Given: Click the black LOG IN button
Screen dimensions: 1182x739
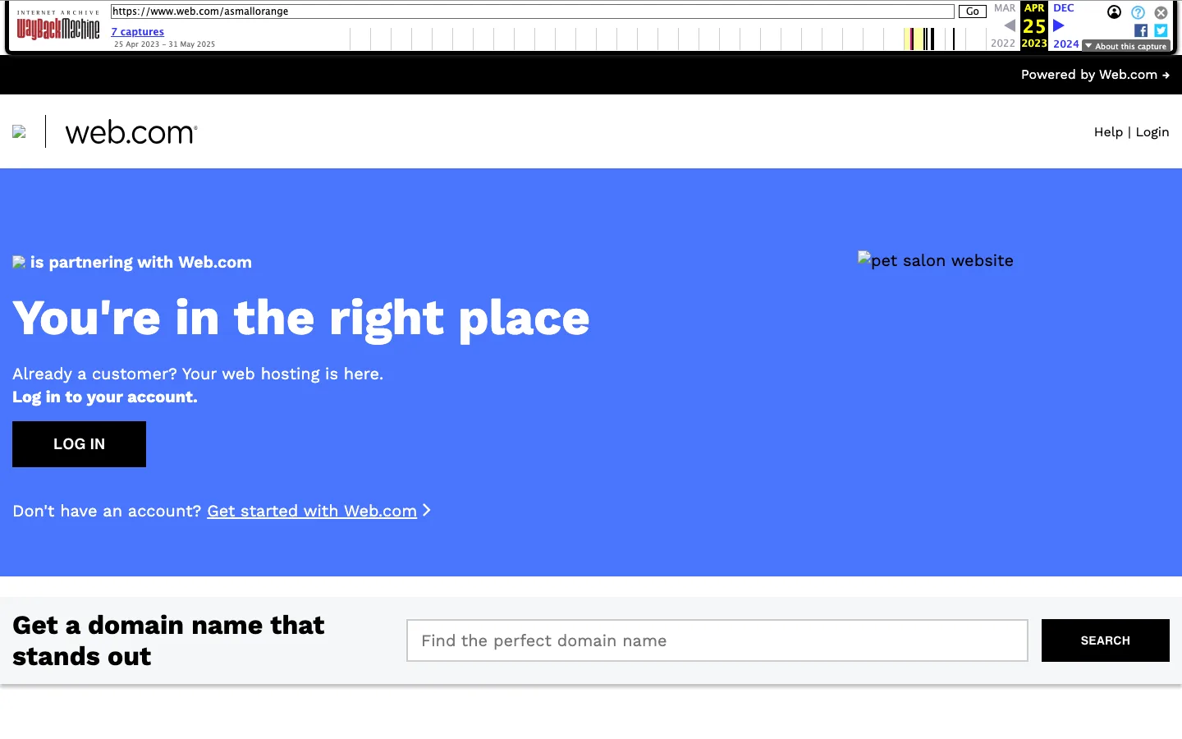Looking at the screenshot, I should [x=79, y=444].
